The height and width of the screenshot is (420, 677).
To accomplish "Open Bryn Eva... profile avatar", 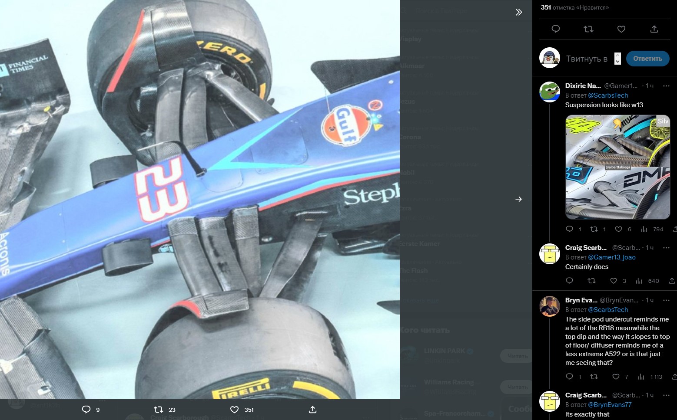I will coord(550,306).
